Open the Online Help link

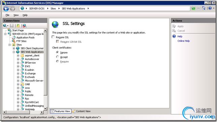[x=184, y=41]
